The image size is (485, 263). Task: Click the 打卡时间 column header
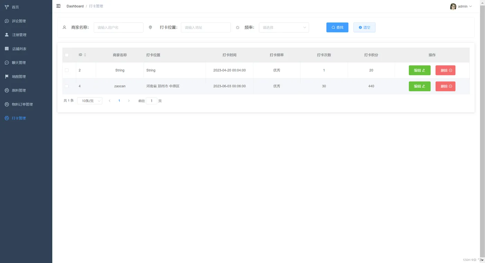click(x=229, y=55)
